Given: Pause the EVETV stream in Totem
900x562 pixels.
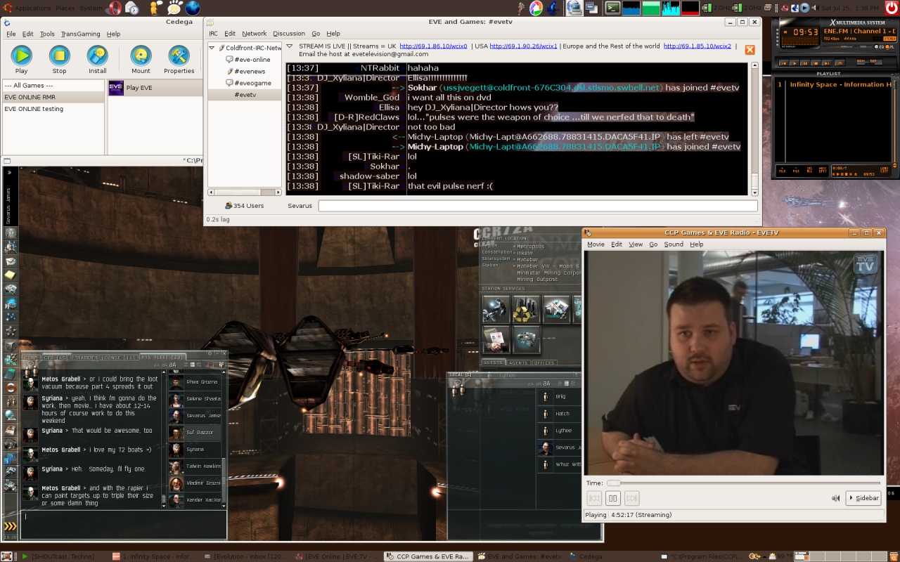Looking at the screenshot, I should [613, 498].
